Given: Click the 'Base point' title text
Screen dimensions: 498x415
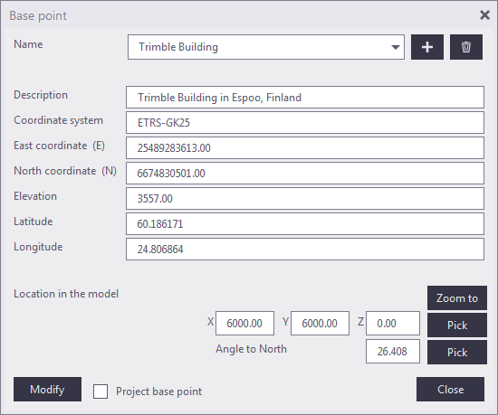Looking at the screenshot, I should pyautogui.click(x=38, y=16).
